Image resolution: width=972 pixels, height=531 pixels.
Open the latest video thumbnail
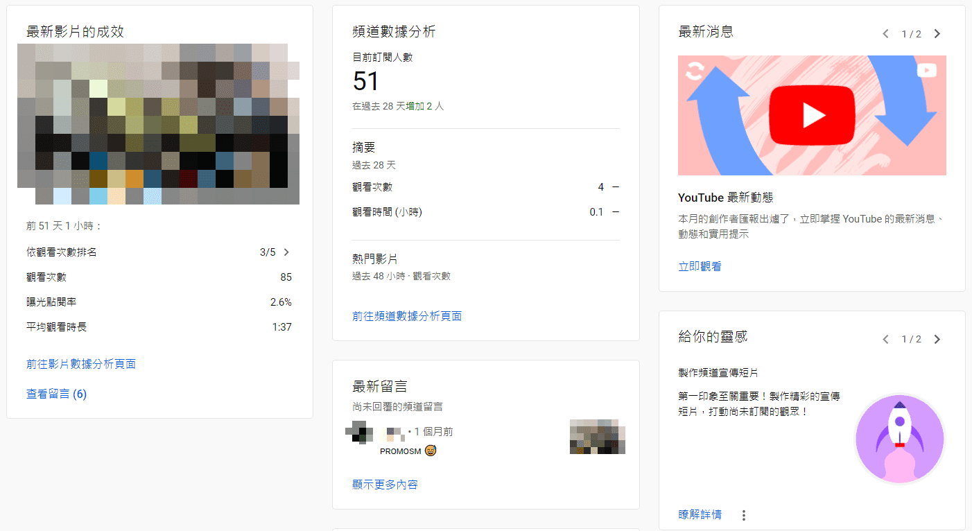[158, 124]
